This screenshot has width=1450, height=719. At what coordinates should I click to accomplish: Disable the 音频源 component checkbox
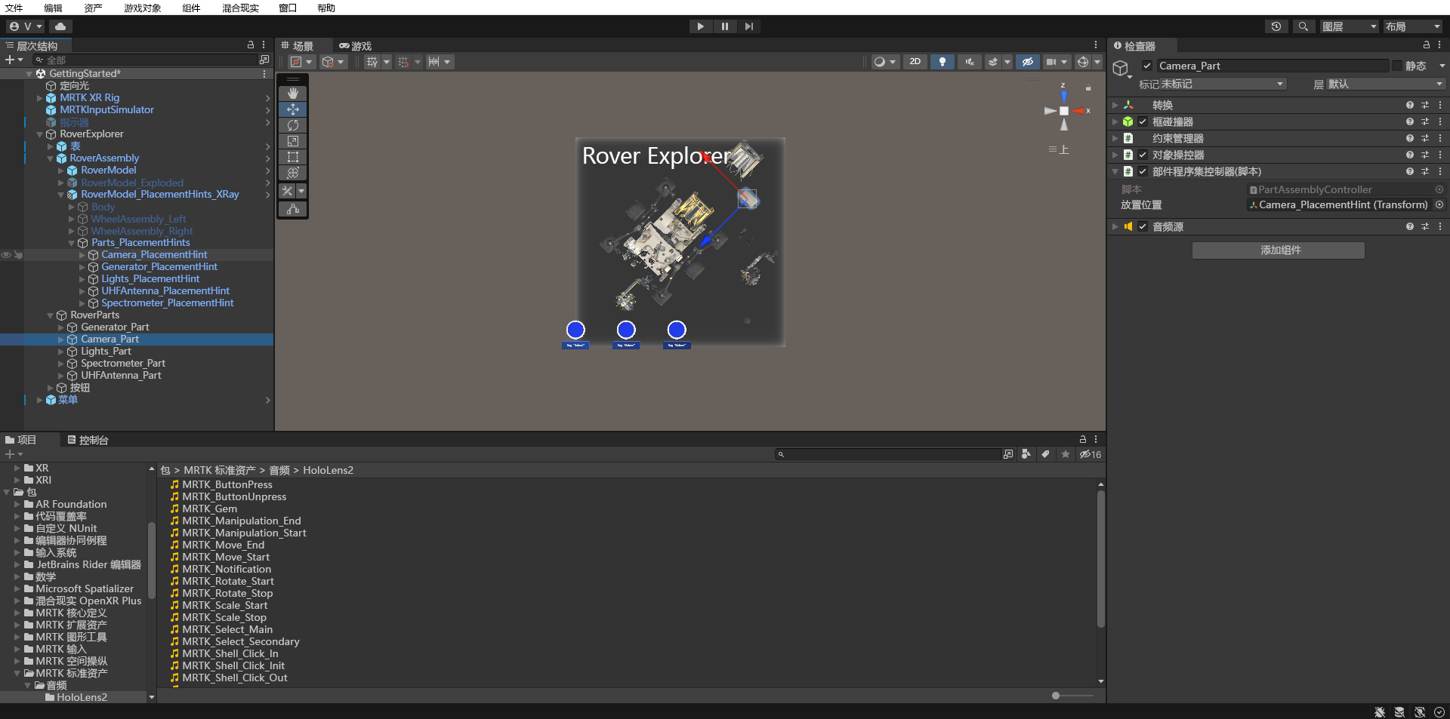point(1143,226)
